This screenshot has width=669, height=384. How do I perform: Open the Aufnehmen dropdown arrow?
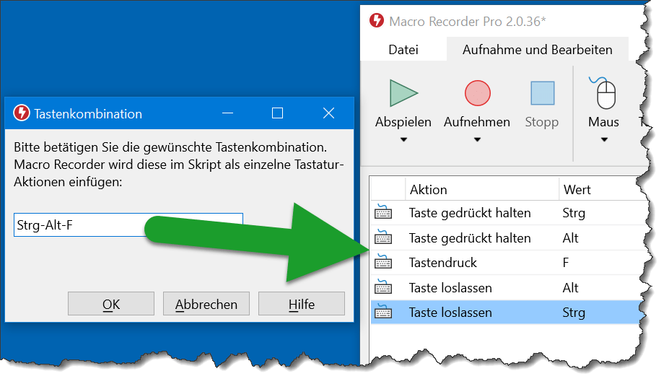coord(477,139)
